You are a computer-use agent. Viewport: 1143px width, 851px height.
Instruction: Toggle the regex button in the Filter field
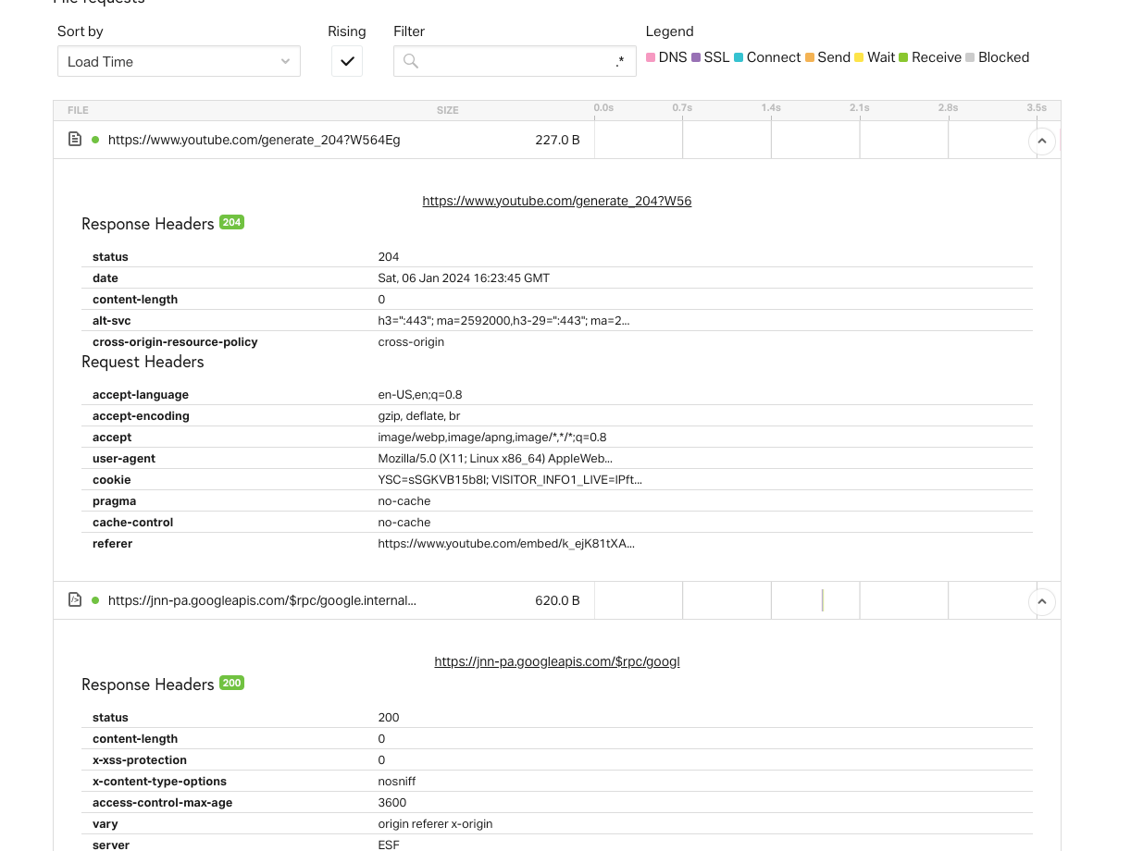point(620,61)
